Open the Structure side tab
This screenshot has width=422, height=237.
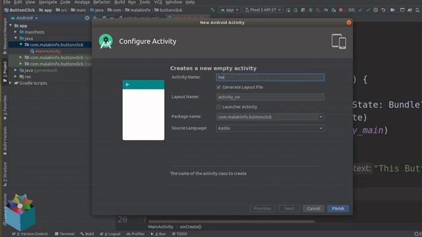[x=5, y=174]
